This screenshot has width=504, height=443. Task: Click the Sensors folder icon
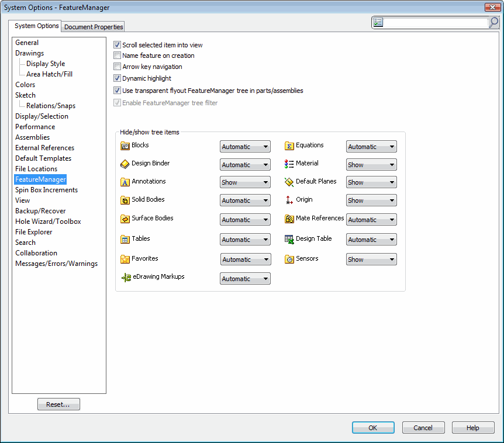pos(289,259)
